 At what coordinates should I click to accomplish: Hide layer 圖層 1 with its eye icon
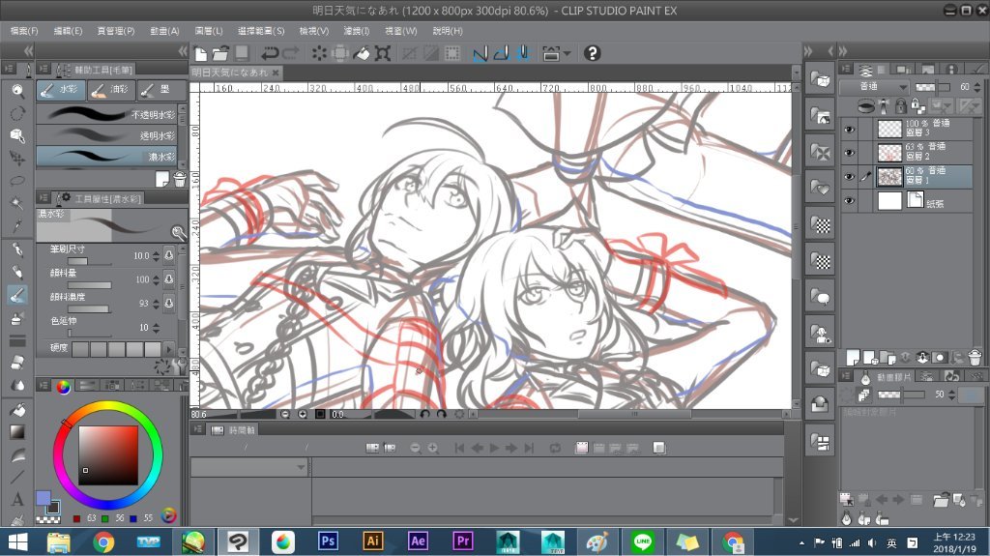click(849, 177)
